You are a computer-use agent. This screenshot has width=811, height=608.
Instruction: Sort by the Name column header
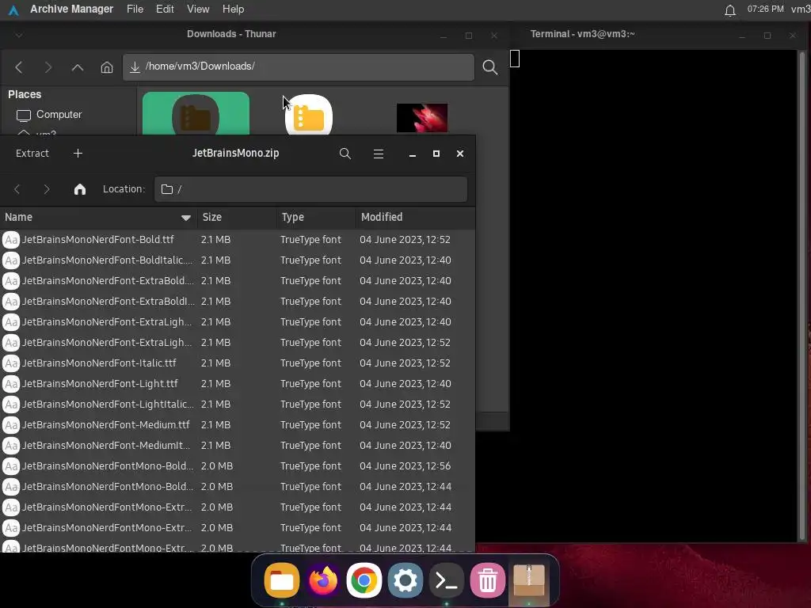tap(98, 217)
